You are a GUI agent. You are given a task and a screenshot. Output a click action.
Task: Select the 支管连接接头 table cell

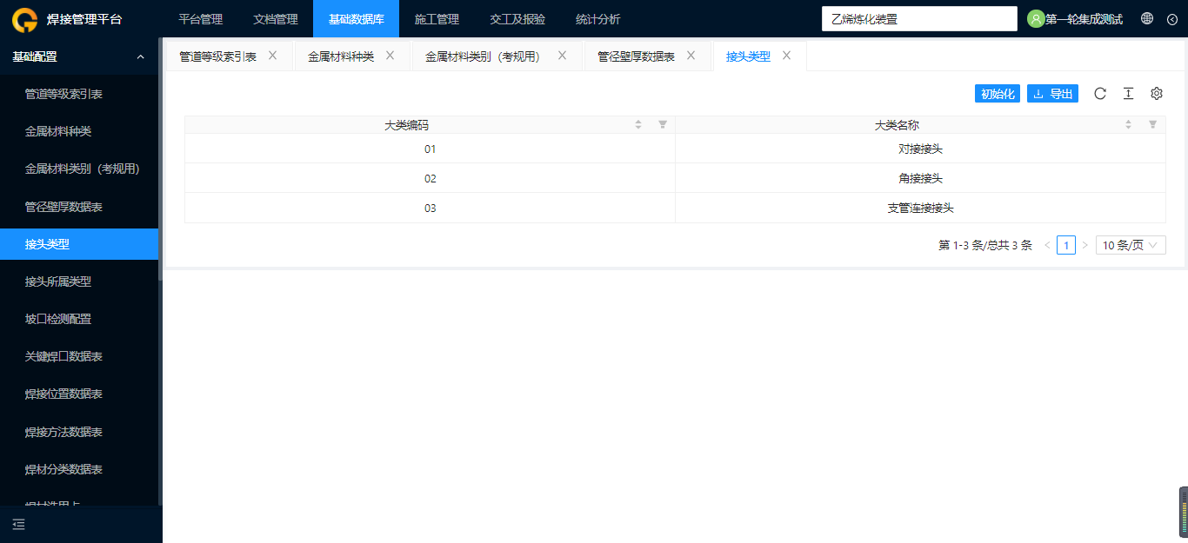tap(920, 208)
